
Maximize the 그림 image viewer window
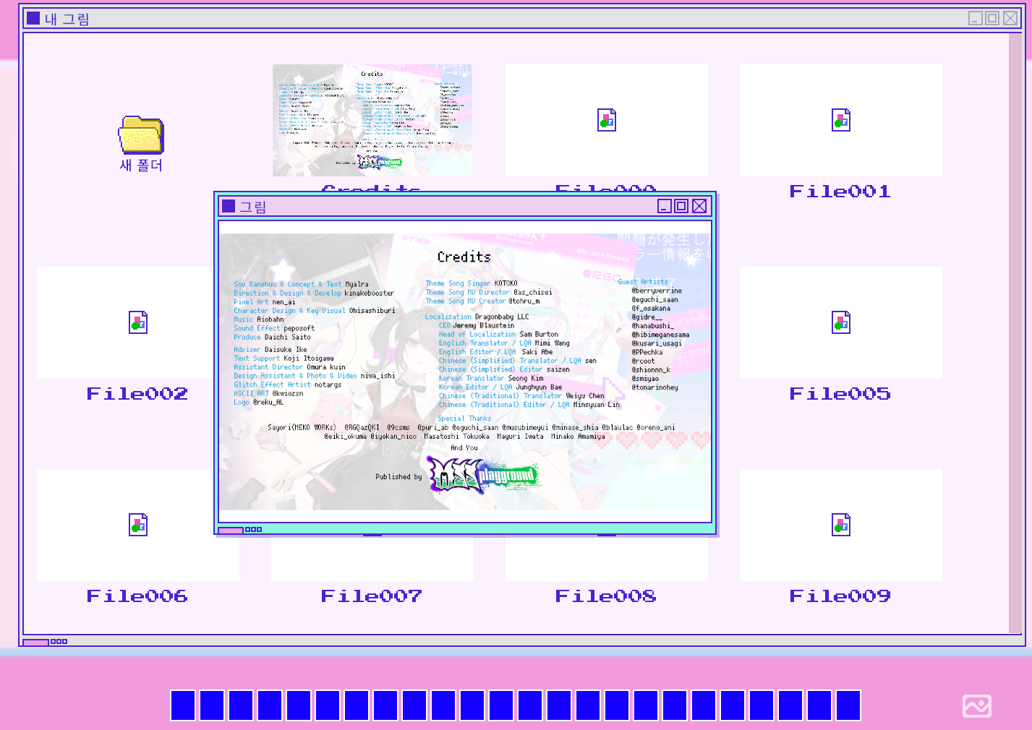click(x=681, y=206)
